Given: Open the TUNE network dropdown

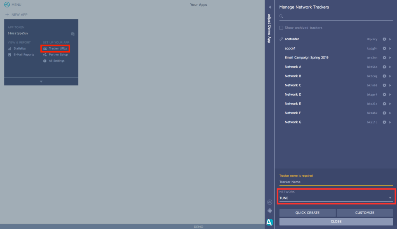Looking at the screenshot, I should pos(390,198).
